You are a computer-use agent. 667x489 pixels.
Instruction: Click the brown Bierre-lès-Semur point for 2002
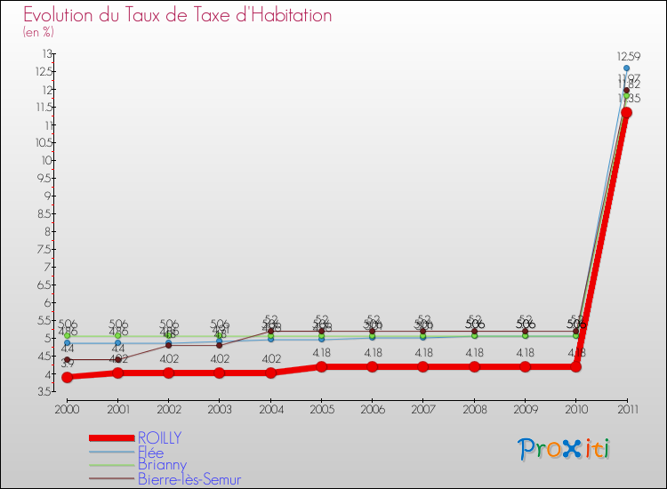[168, 345]
